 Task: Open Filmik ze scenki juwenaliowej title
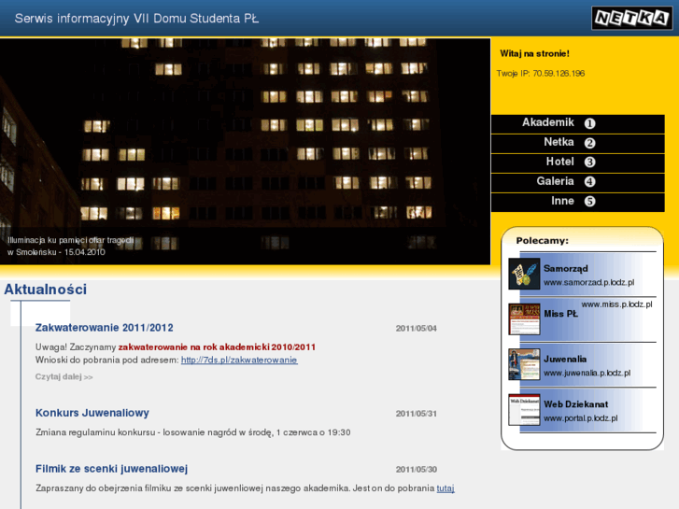coord(112,469)
